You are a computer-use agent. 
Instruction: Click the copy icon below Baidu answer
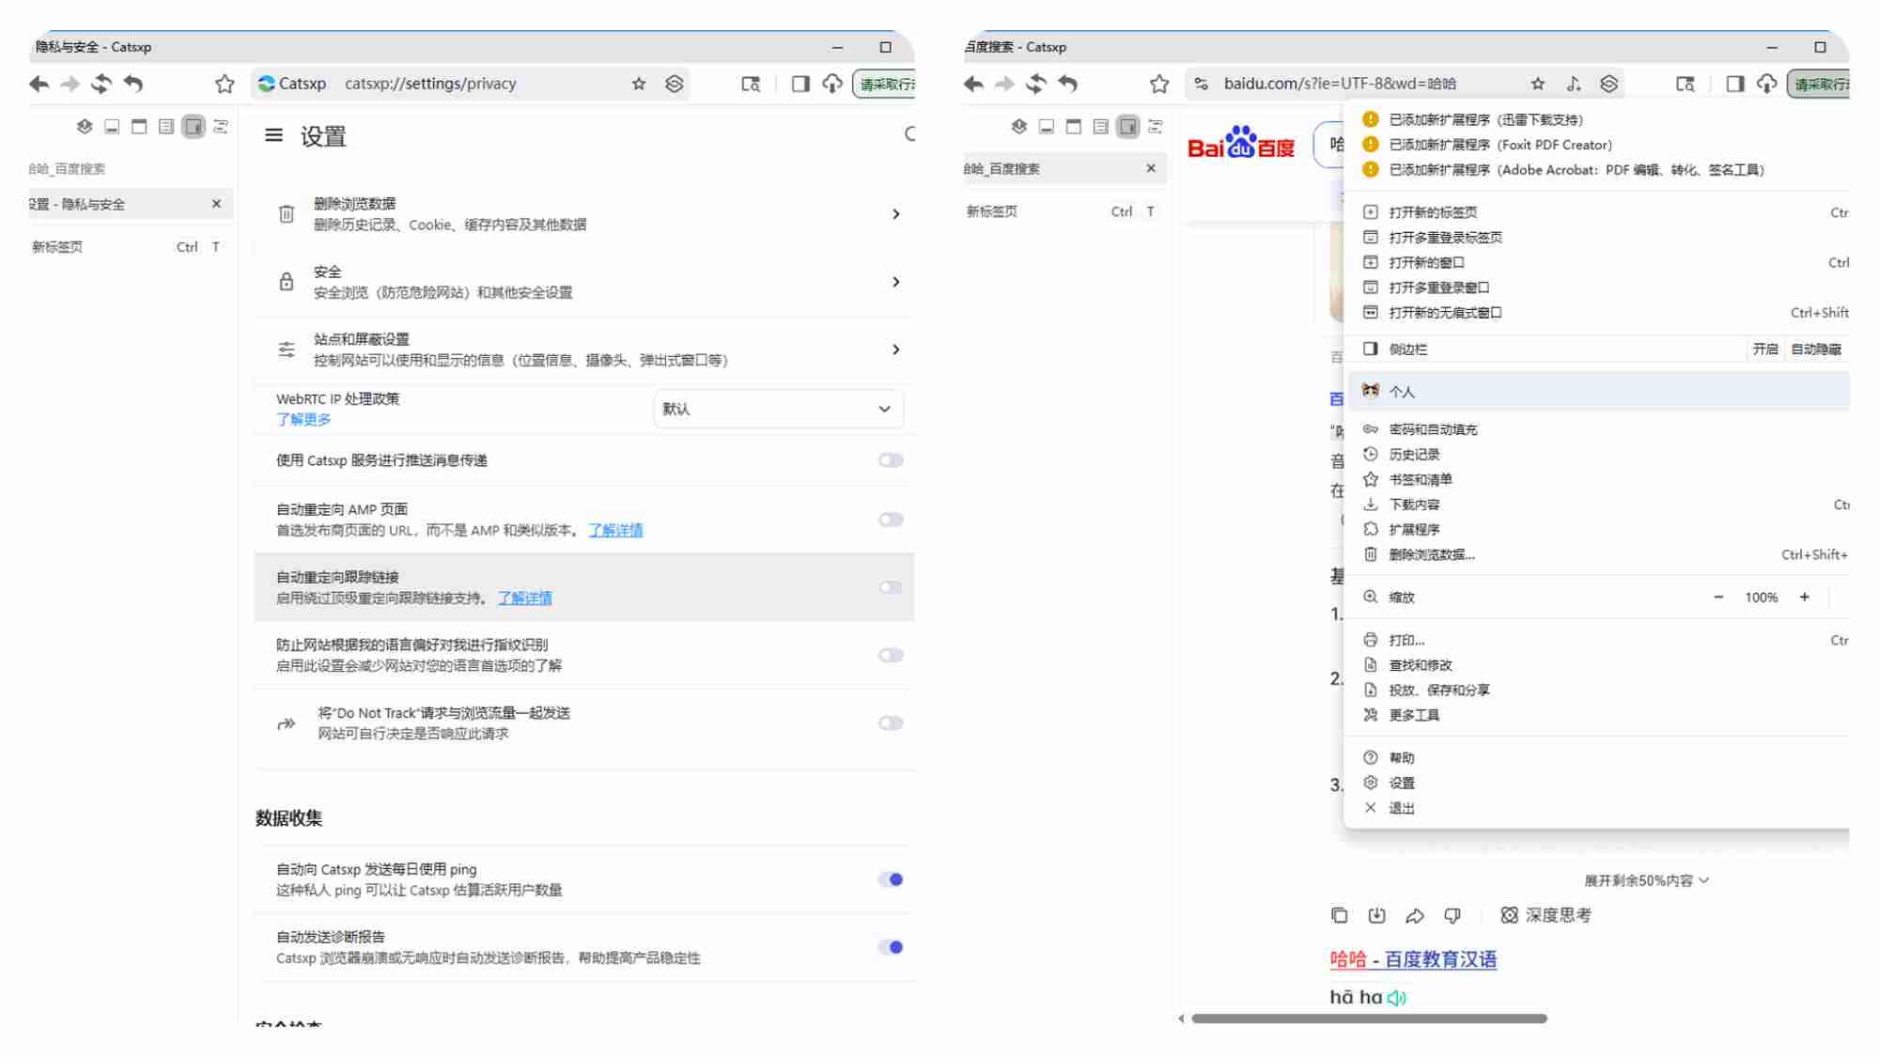coord(1340,915)
